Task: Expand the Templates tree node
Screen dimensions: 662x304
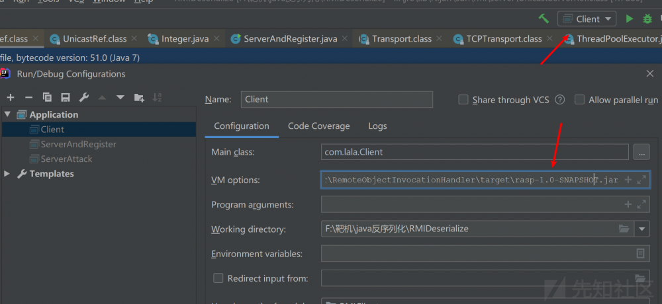Action: tap(8, 174)
